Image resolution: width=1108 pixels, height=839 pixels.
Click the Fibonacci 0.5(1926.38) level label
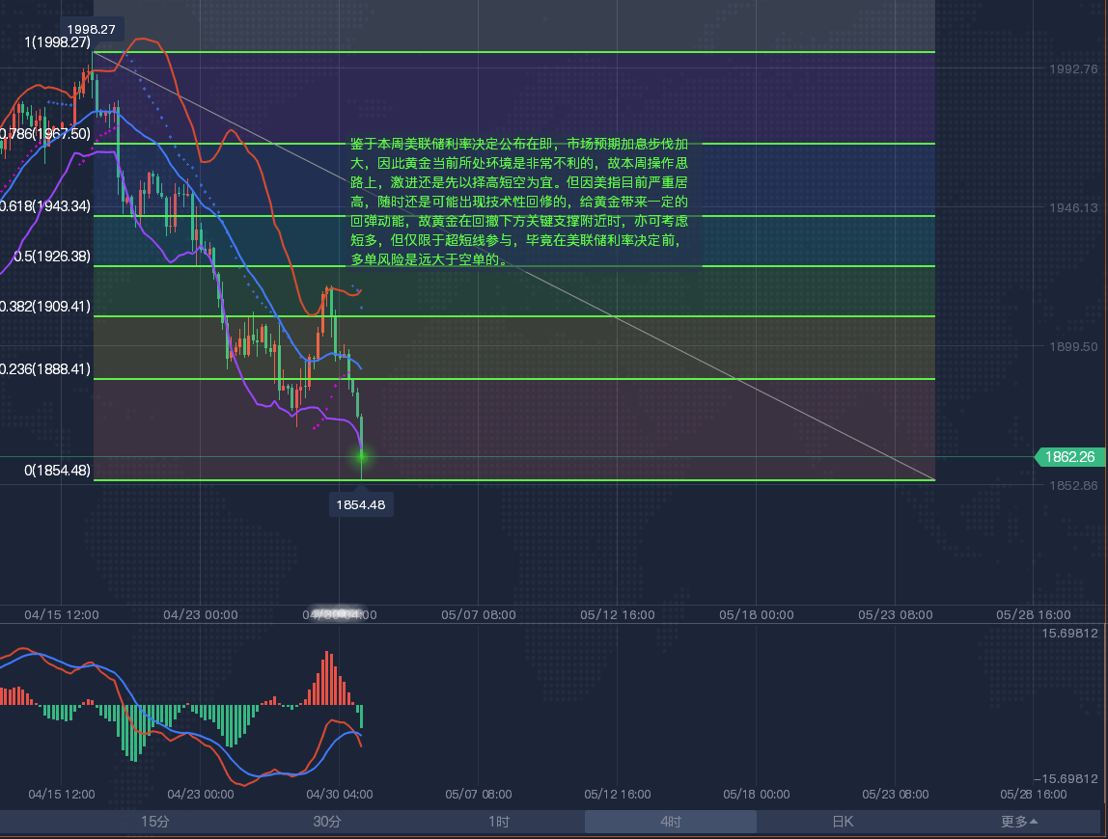click(52, 257)
